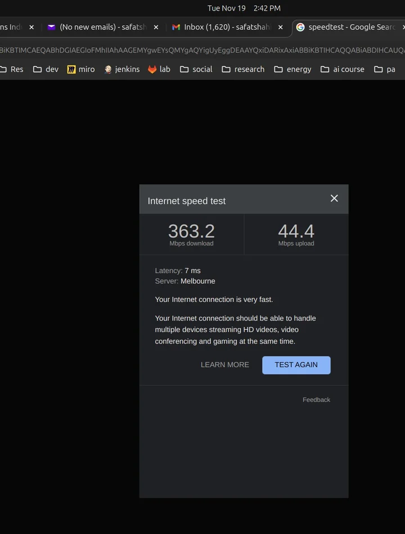Switch to the (No new emails) tab
Viewport: 405px width, 534px height.
(101, 27)
